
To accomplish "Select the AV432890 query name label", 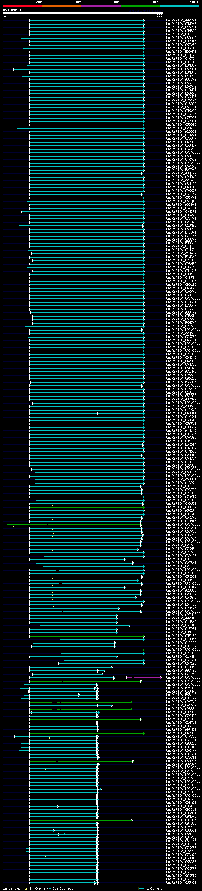I will 12,10.
